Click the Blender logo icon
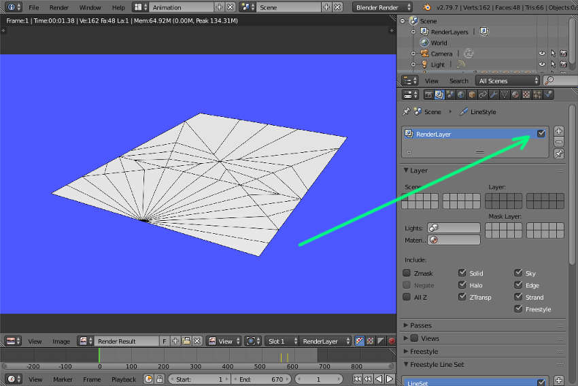Viewport: 578px width, 386px height. pos(427,7)
